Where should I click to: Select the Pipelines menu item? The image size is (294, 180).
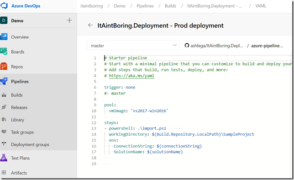(20, 82)
